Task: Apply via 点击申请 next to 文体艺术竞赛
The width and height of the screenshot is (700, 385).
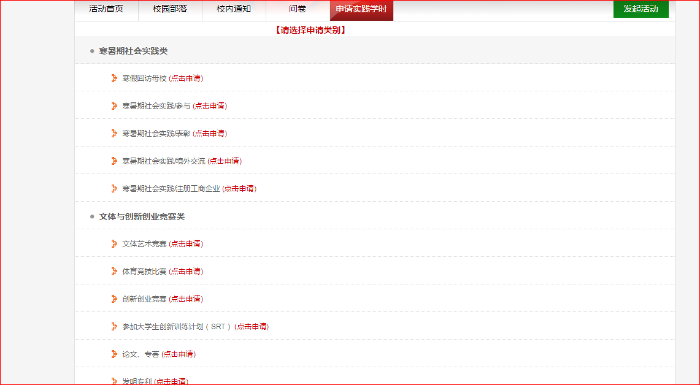Action: (186, 244)
